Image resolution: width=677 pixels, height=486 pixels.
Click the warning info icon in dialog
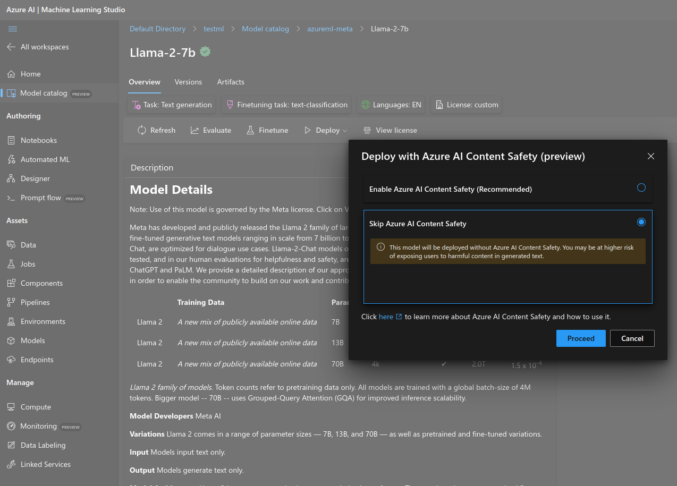coord(380,247)
